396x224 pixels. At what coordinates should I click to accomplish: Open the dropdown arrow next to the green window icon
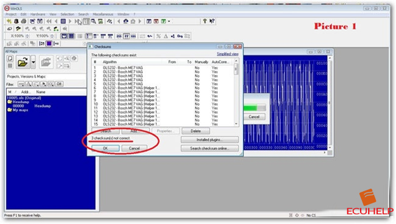[169, 21]
